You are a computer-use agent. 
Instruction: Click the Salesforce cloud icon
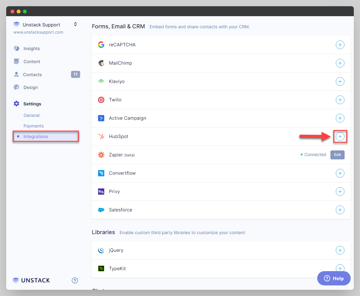coord(101,210)
